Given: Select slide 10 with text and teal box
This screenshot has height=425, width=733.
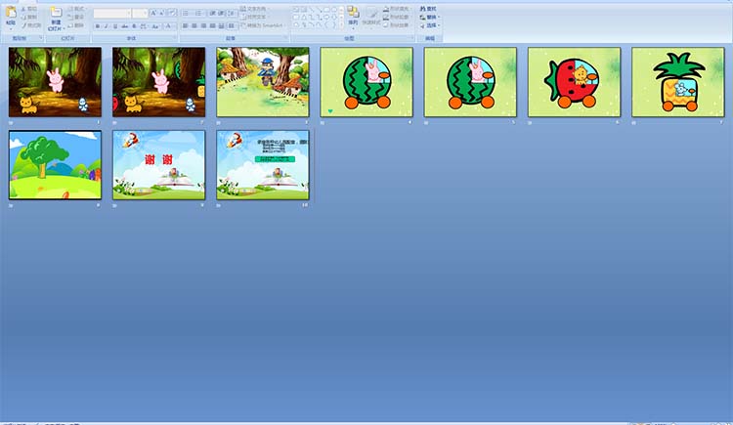Looking at the screenshot, I should (x=263, y=165).
